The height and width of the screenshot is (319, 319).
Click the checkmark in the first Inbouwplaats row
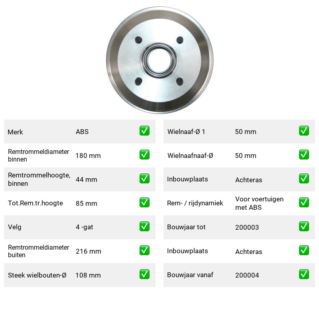tap(304, 178)
